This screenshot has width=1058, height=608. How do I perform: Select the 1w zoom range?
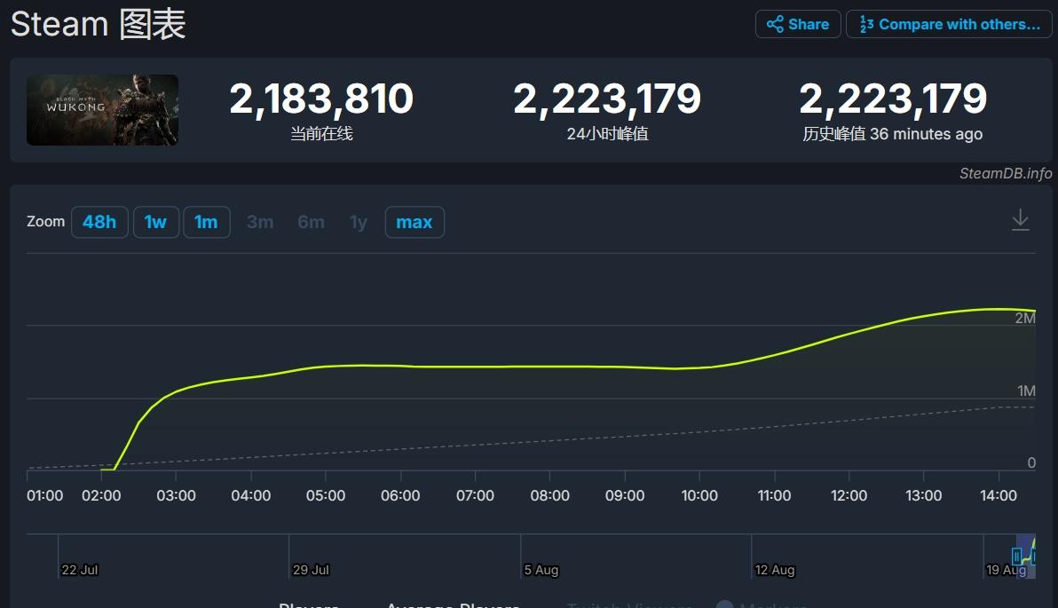pos(156,222)
